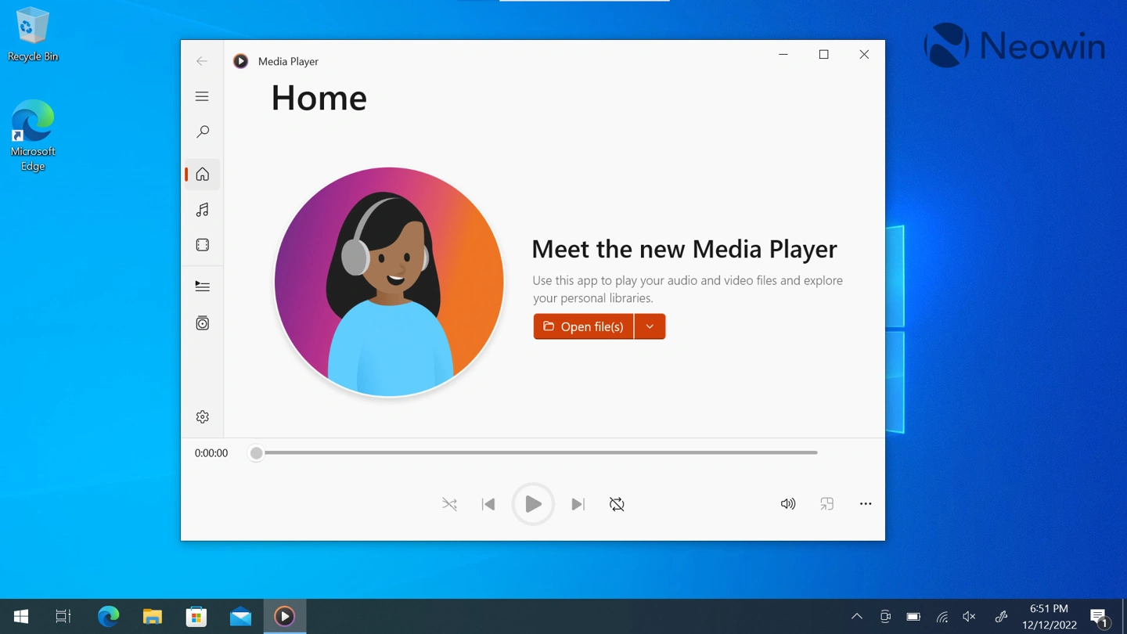Enable repeat playback

(617, 503)
